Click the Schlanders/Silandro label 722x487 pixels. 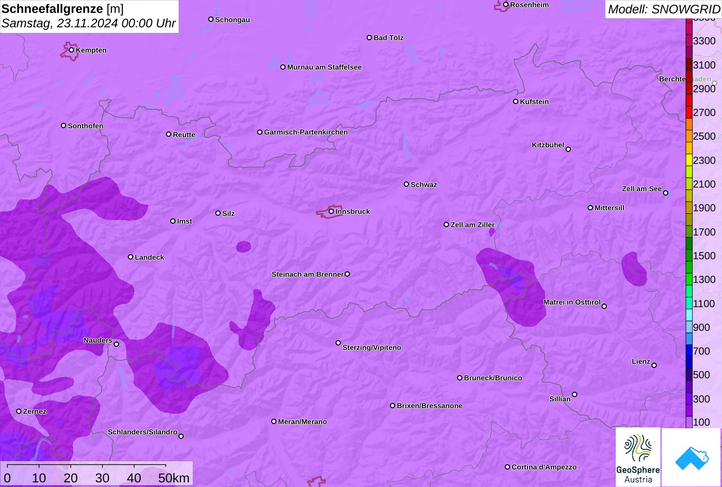[x=142, y=432]
